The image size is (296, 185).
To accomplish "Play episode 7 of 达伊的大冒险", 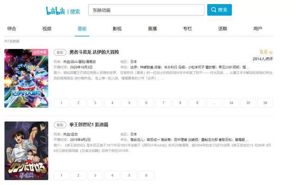I will (x=163, y=103).
